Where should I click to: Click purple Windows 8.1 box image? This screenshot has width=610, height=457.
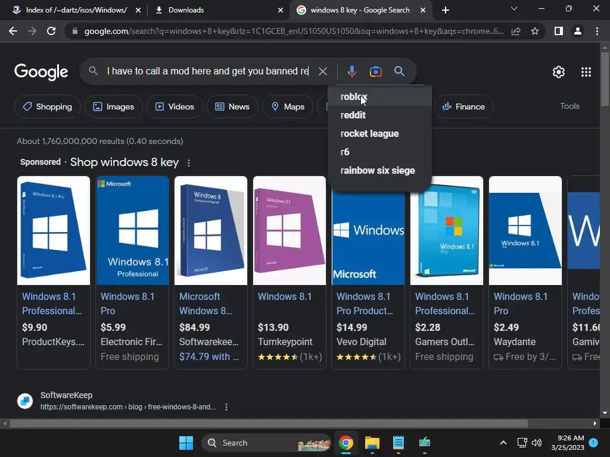290,230
